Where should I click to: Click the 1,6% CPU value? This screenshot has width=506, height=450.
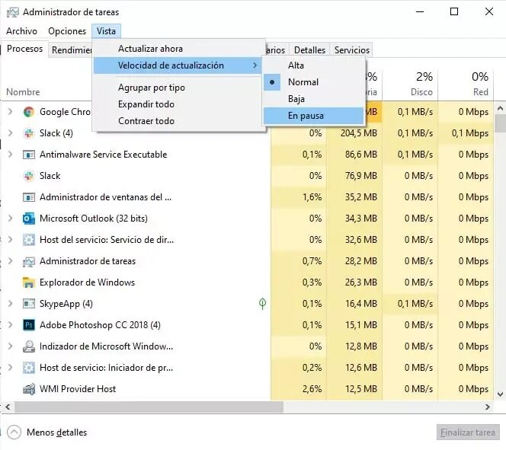312,197
